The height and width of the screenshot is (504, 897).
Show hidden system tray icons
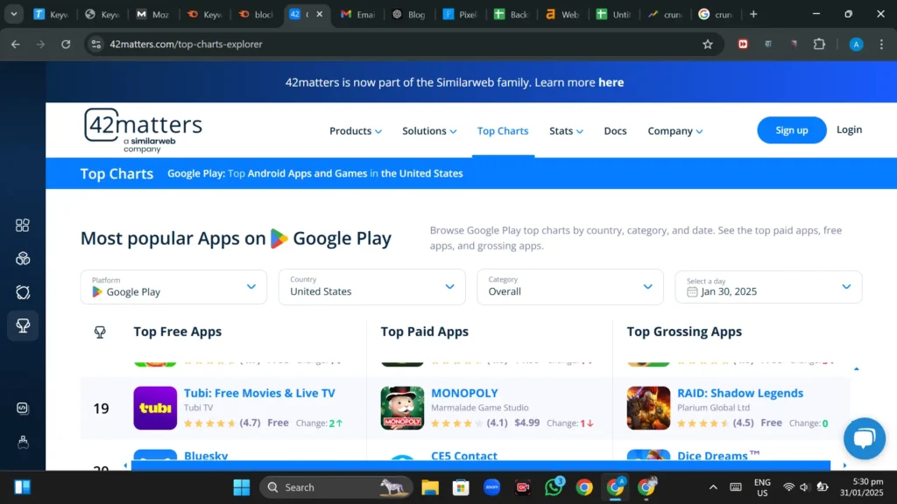click(x=713, y=487)
